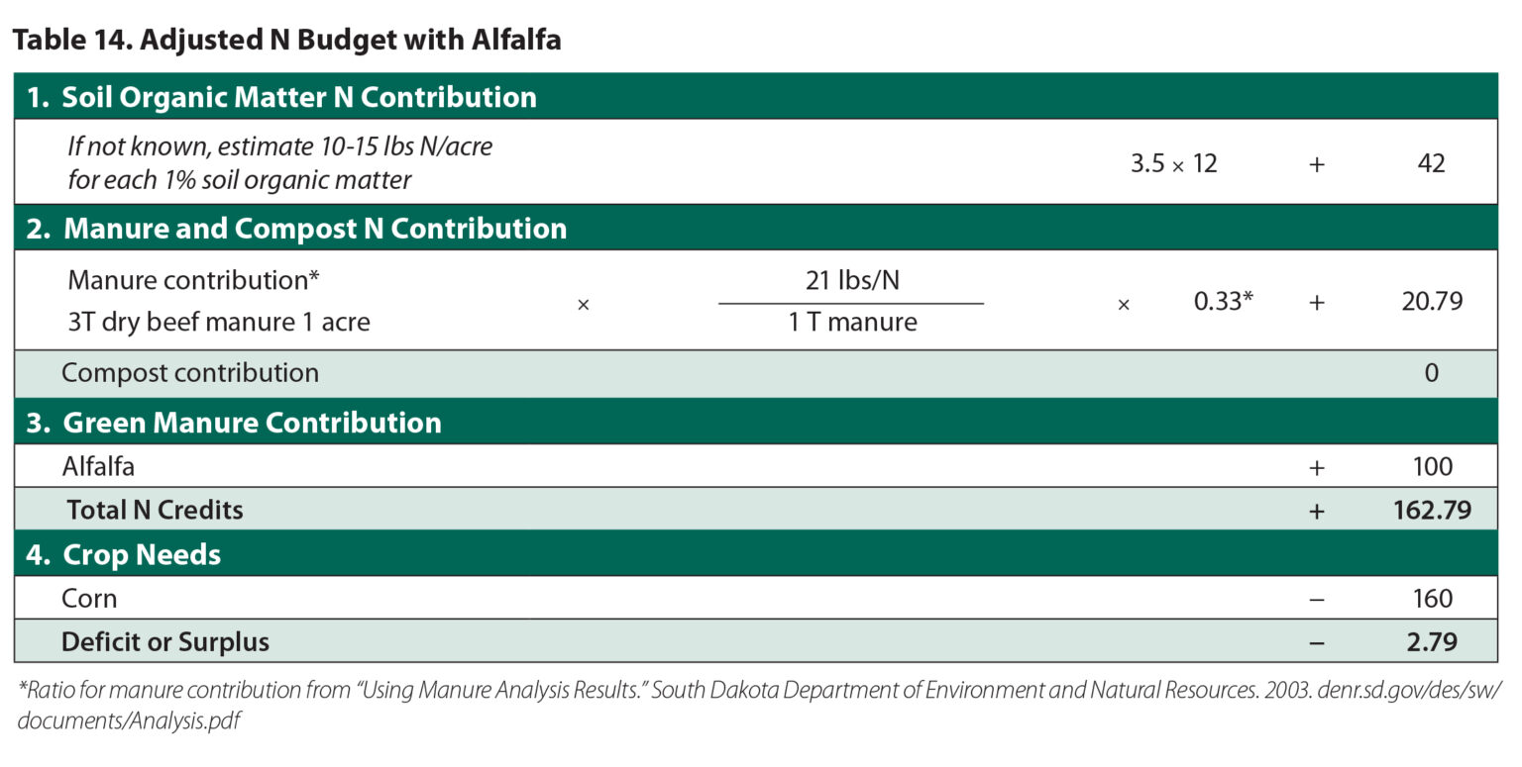This screenshot has height=767, width=1522.
Task: Select the 21 lbs/N numerator text
Action: pyautogui.click(x=852, y=281)
